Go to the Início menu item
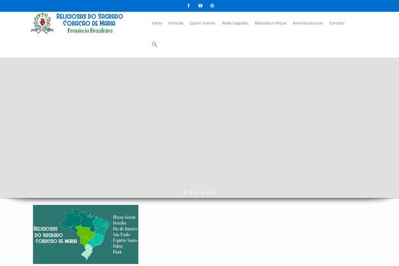The image size is (399, 266). tap(157, 23)
